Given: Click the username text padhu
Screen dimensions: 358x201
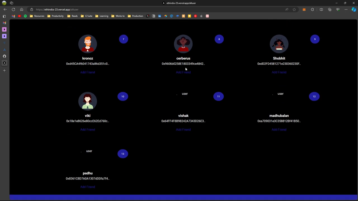Looking at the screenshot, I should click(88, 173).
